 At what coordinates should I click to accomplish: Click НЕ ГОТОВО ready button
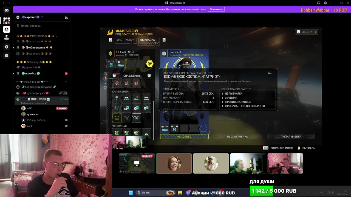coord(184,137)
